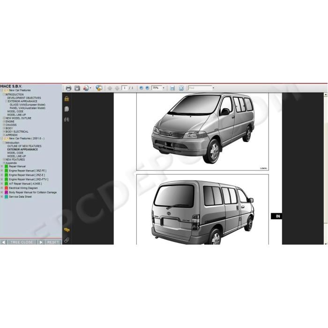Select OUTLINE OF NEW FEATURES entry

point(24,146)
